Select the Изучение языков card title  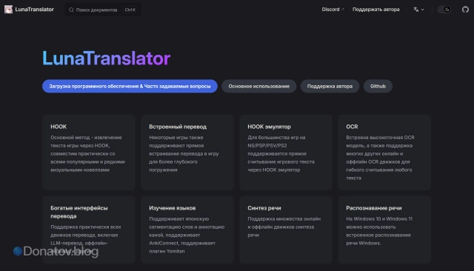coord(173,208)
